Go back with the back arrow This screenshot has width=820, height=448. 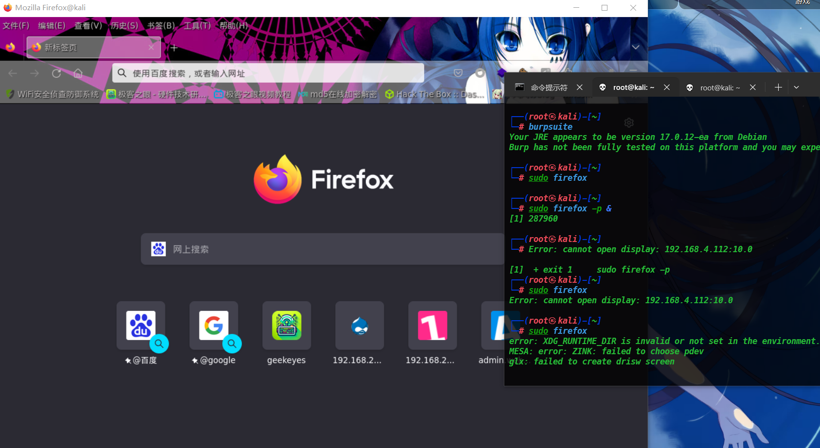(x=13, y=73)
